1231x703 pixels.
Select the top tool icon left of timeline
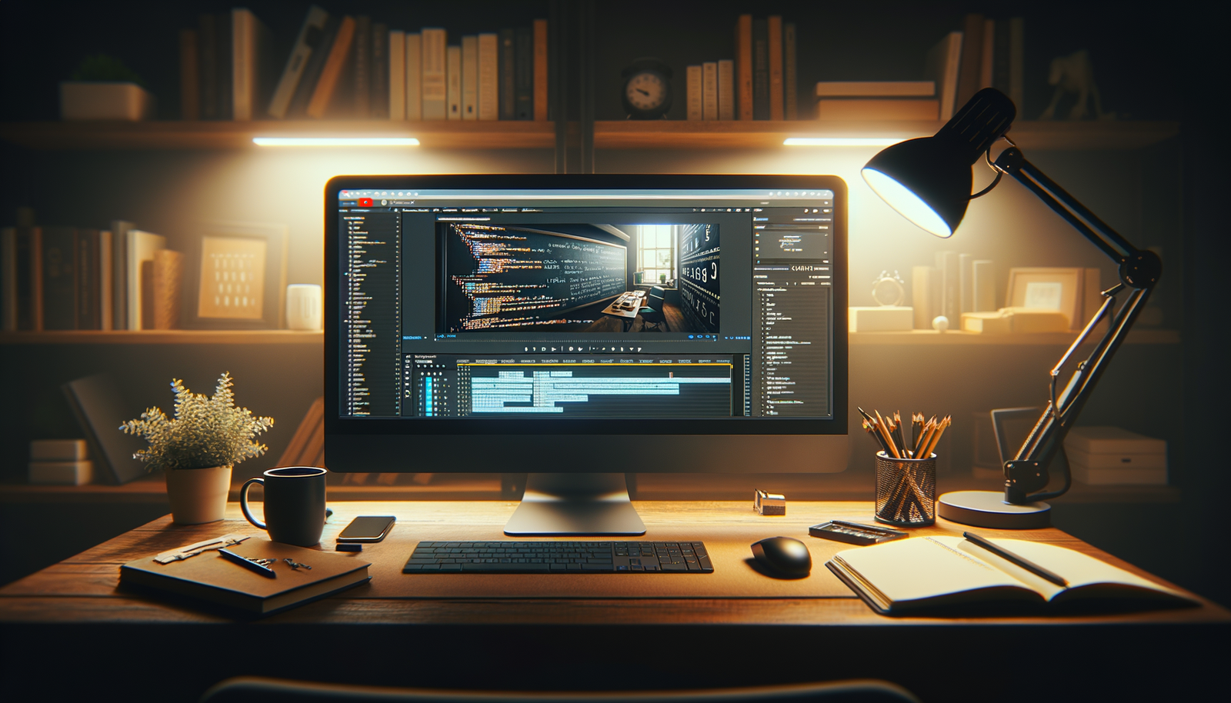[x=408, y=357]
